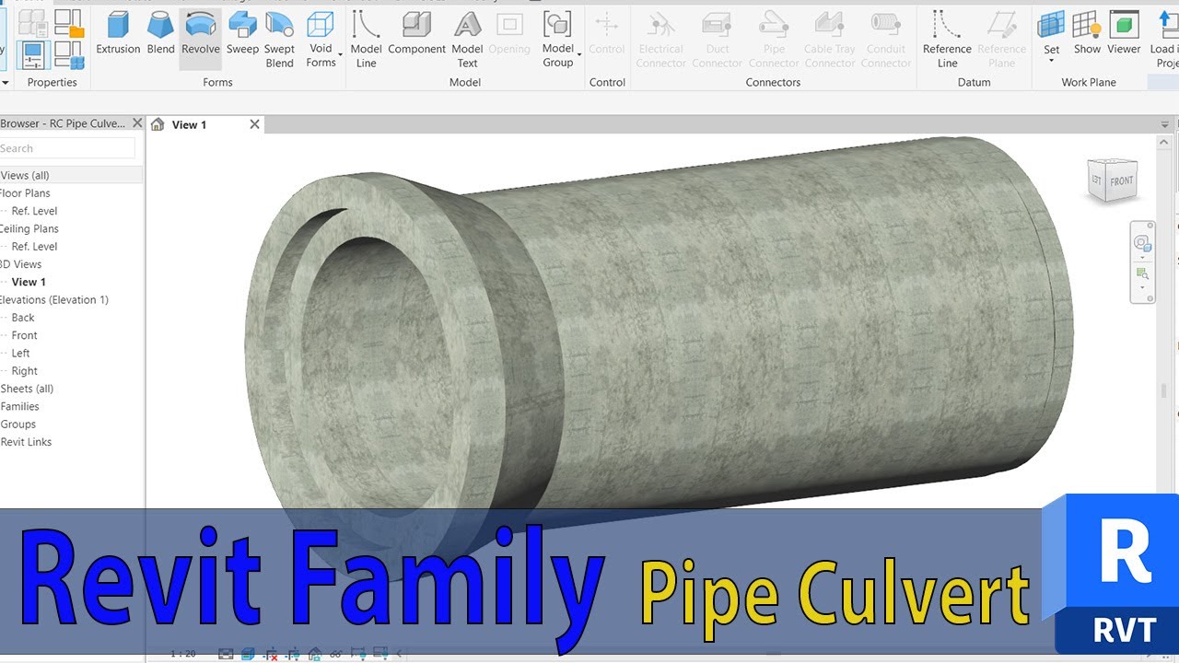
Task: Open the Back elevation view
Action: point(23,318)
